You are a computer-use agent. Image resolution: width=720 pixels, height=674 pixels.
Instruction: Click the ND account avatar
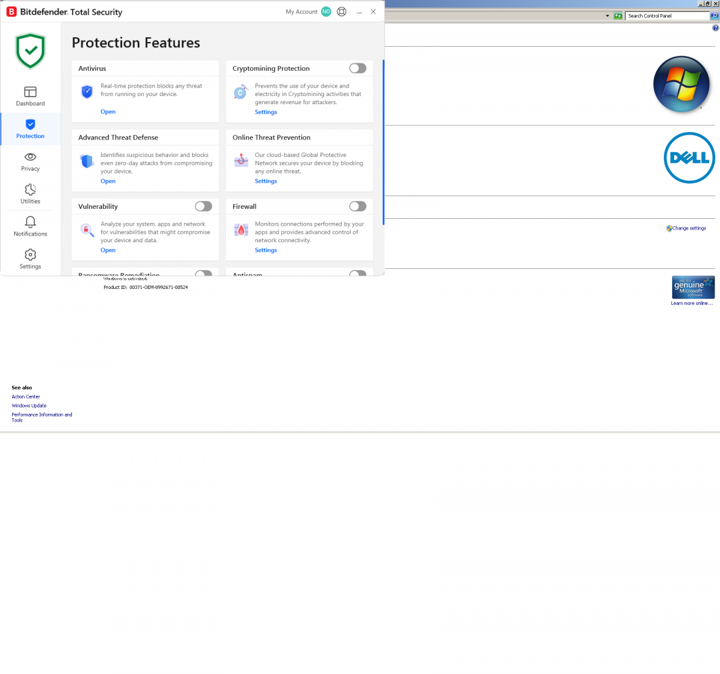(x=326, y=11)
